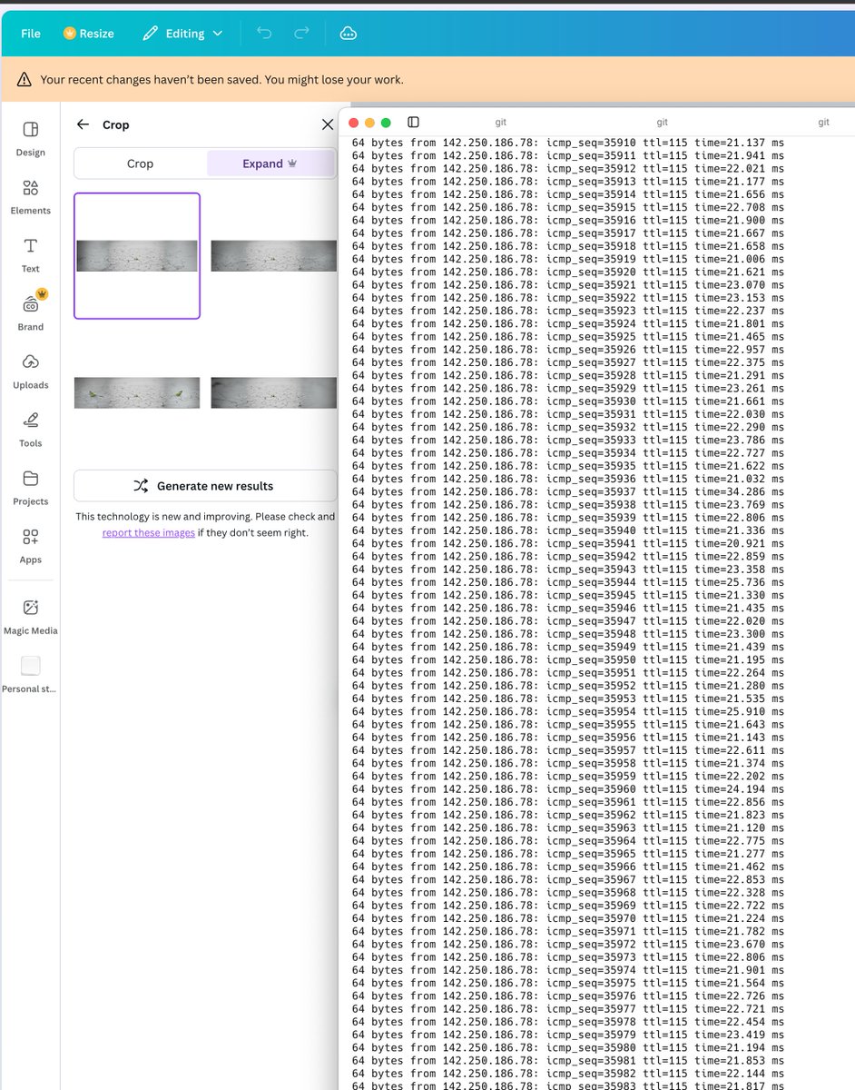Open the File menu in Canva
The image size is (855, 1090).
click(31, 34)
